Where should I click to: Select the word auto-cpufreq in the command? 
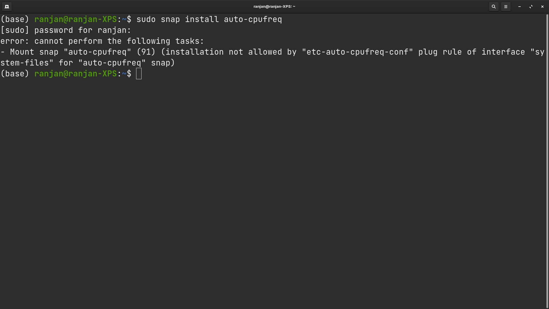click(253, 19)
